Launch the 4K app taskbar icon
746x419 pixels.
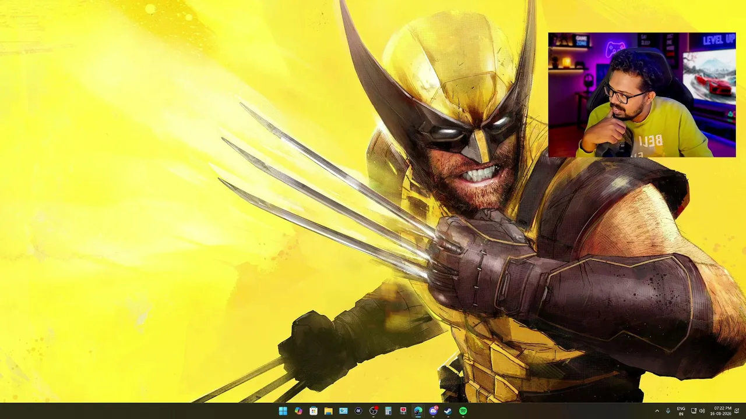click(358, 411)
